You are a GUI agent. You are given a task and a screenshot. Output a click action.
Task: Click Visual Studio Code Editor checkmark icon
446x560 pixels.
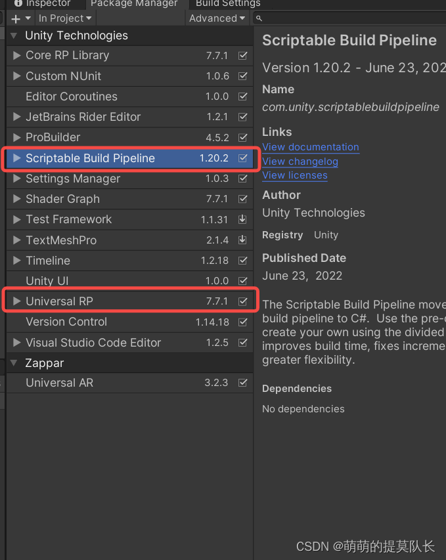tap(242, 343)
